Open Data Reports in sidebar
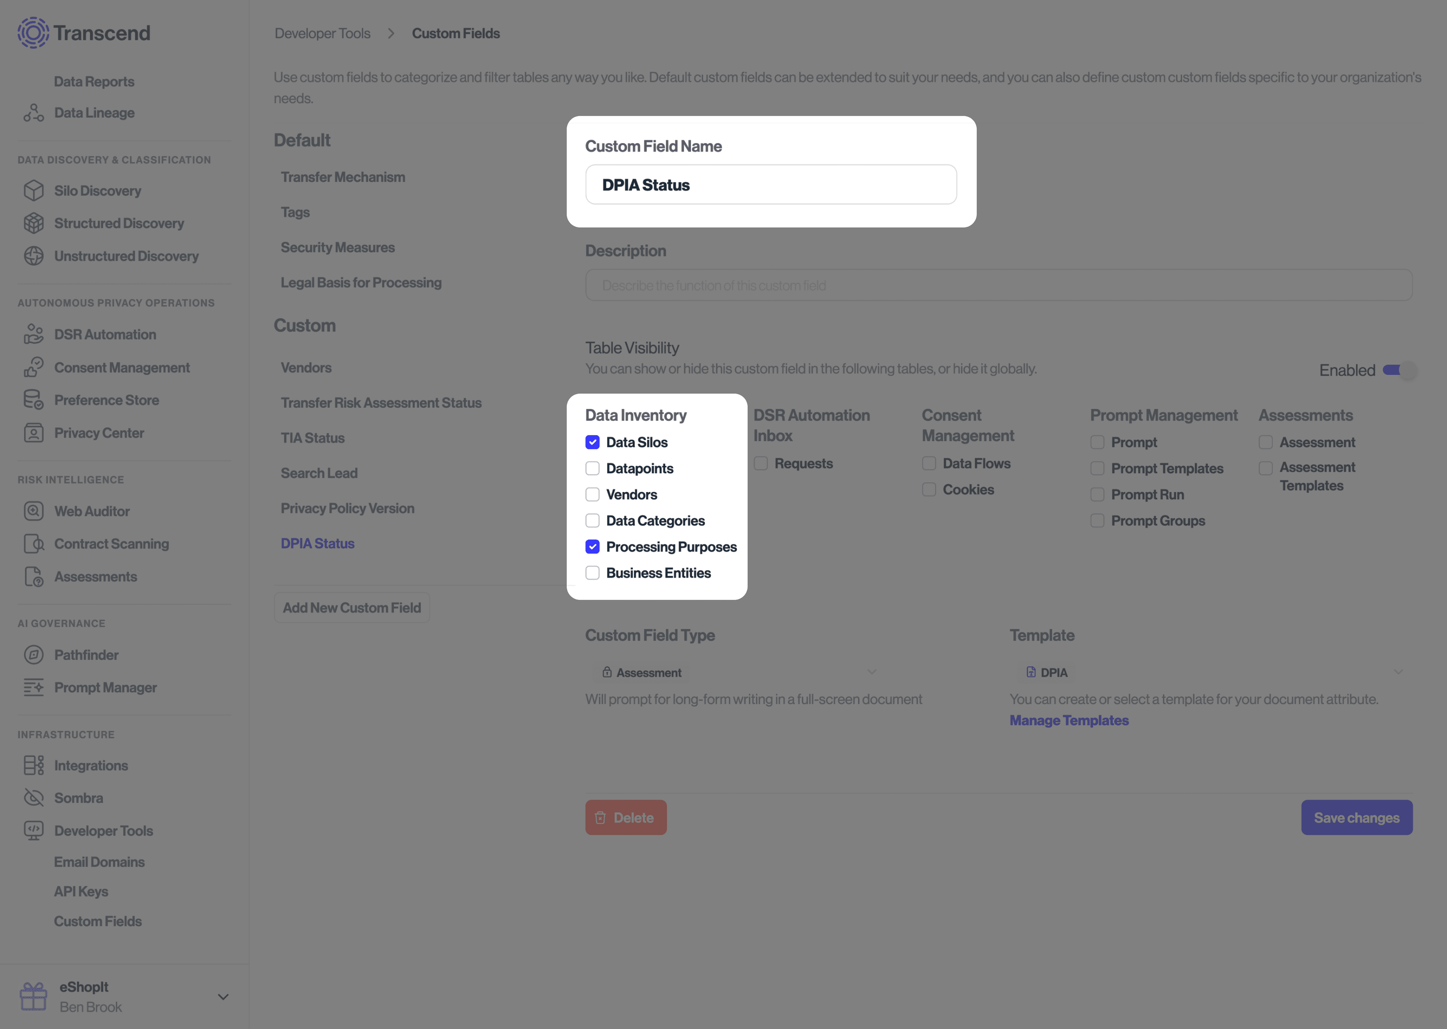 pos(94,82)
